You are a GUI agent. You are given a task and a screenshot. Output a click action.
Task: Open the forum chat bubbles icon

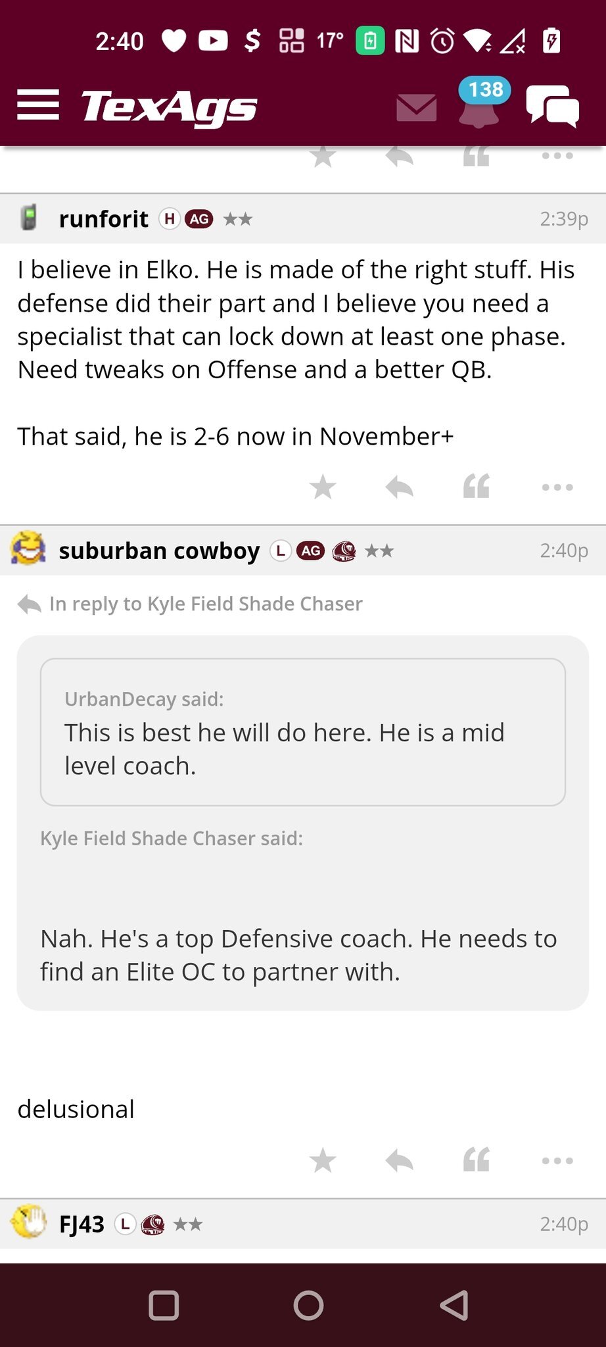[552, 107]
